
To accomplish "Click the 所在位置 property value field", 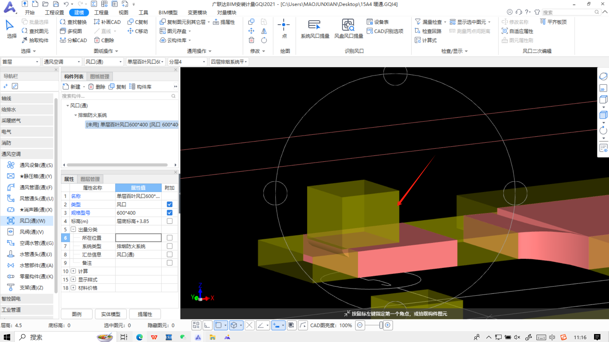I will pyautogui.click(x=138, y=238).
